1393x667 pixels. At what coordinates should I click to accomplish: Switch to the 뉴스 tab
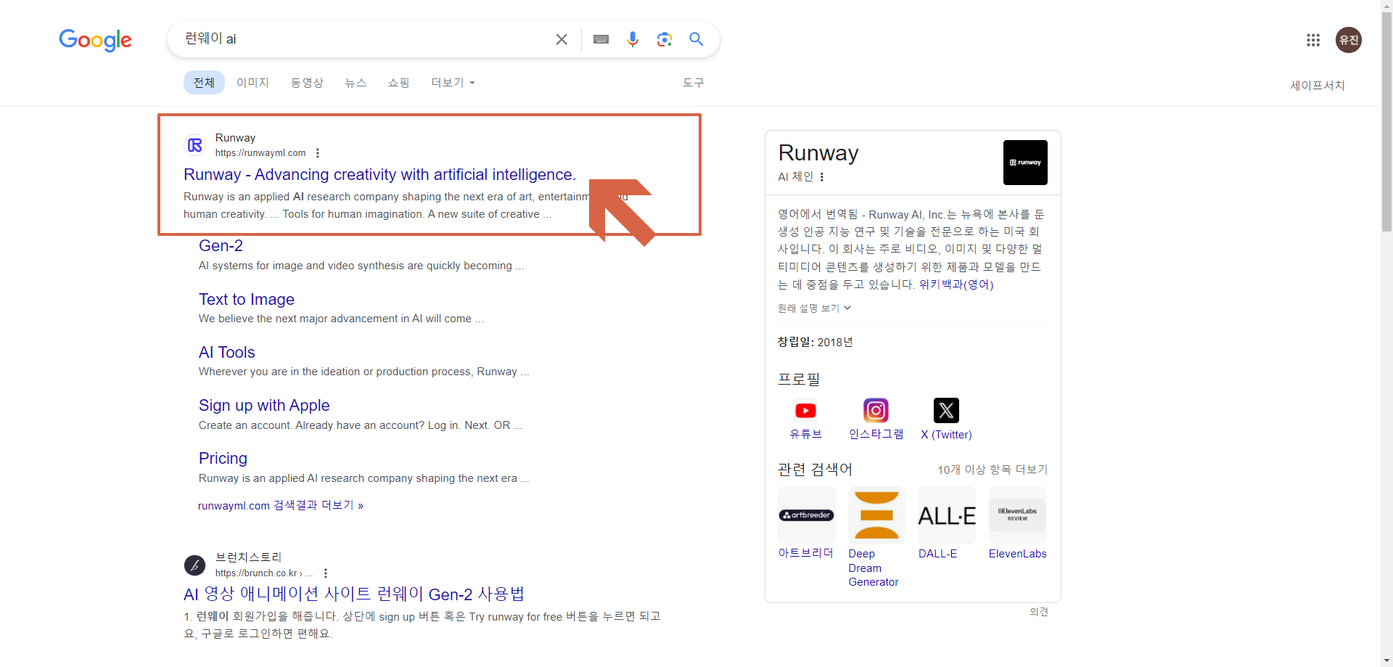(356, 83)
